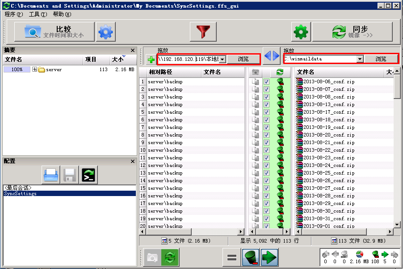Click the 同步 synchronize button
403x269 pixels.
pyautogui.click(x=352, y=32)
